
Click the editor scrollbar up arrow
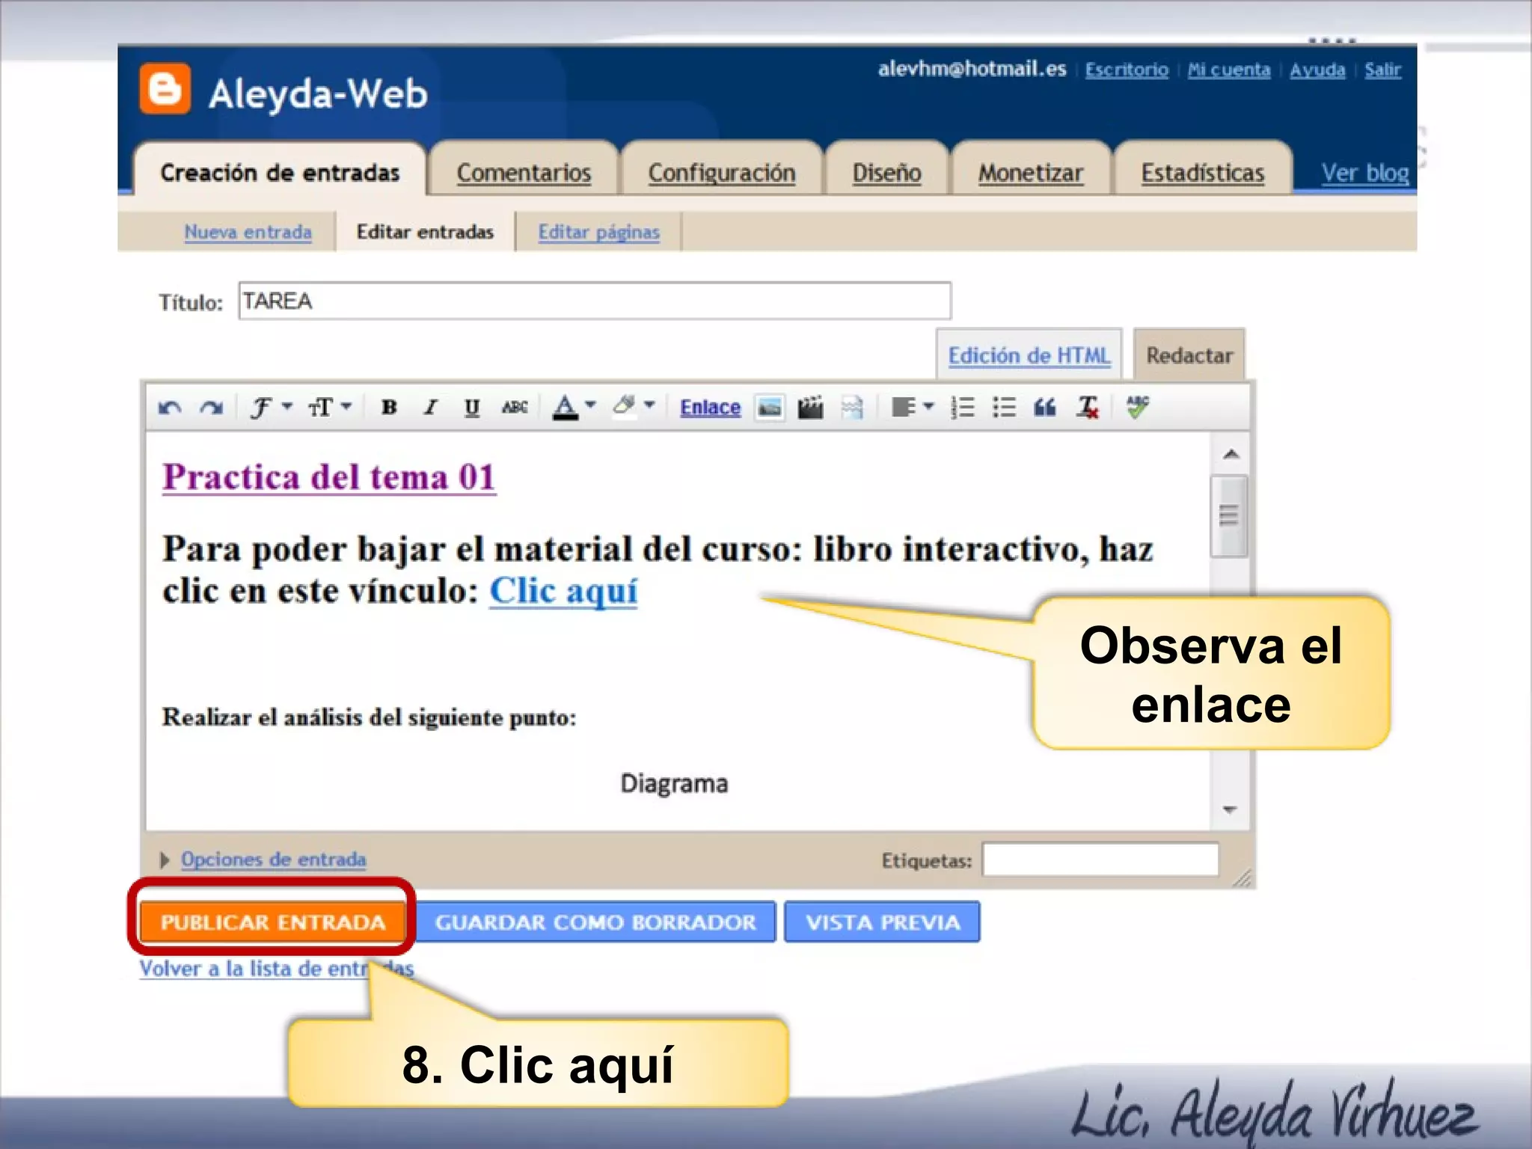pyautogui.click(x=1231, y=454)
